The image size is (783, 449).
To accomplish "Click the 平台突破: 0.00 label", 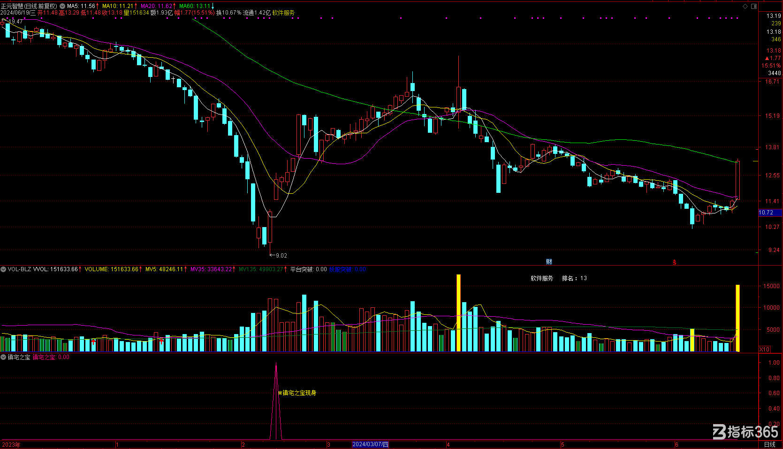I will (308, 269).
